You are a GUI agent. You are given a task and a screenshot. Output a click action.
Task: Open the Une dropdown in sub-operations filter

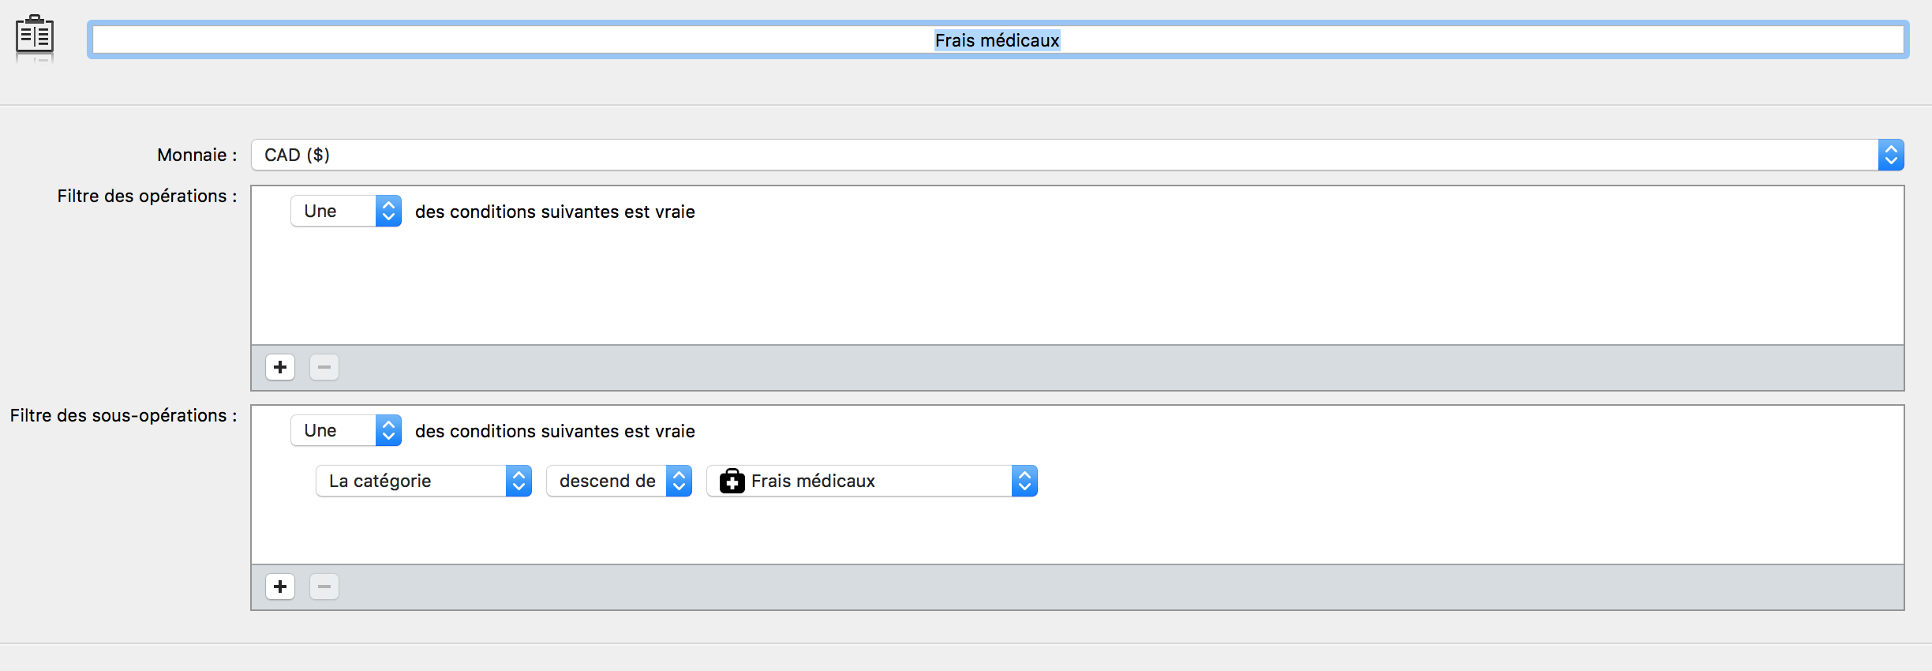[x=346, y=430]
